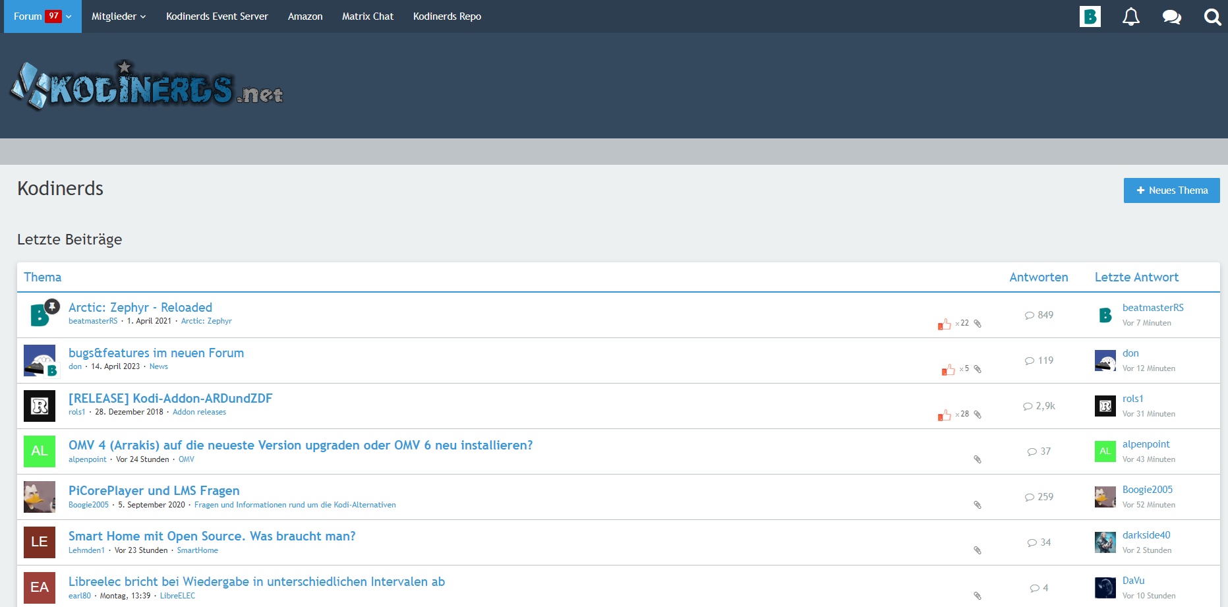Open Boogie2005 last-reply username link
Viewport: 1228px width, 607px height.
coord(1148,490)
